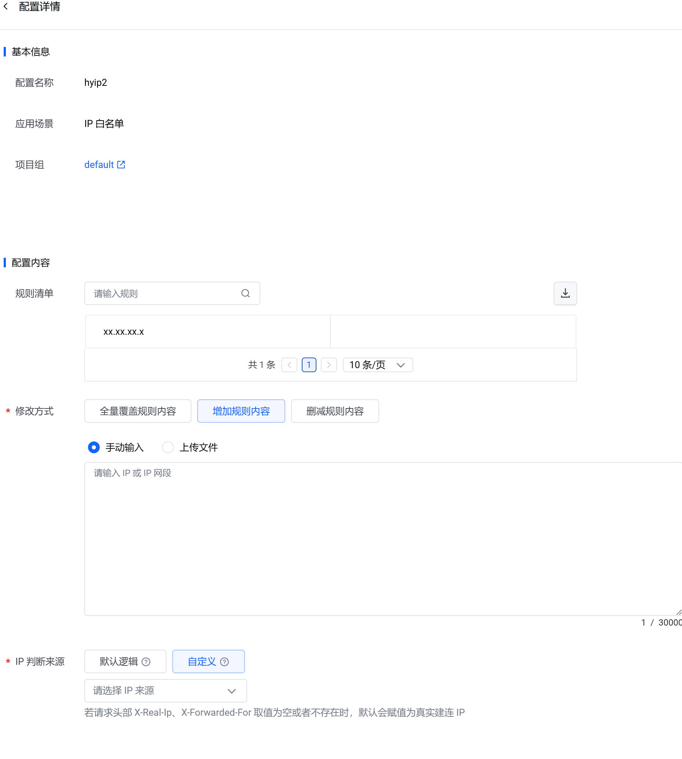
Task: Open the default project group link
Action: tap(99, 165)
